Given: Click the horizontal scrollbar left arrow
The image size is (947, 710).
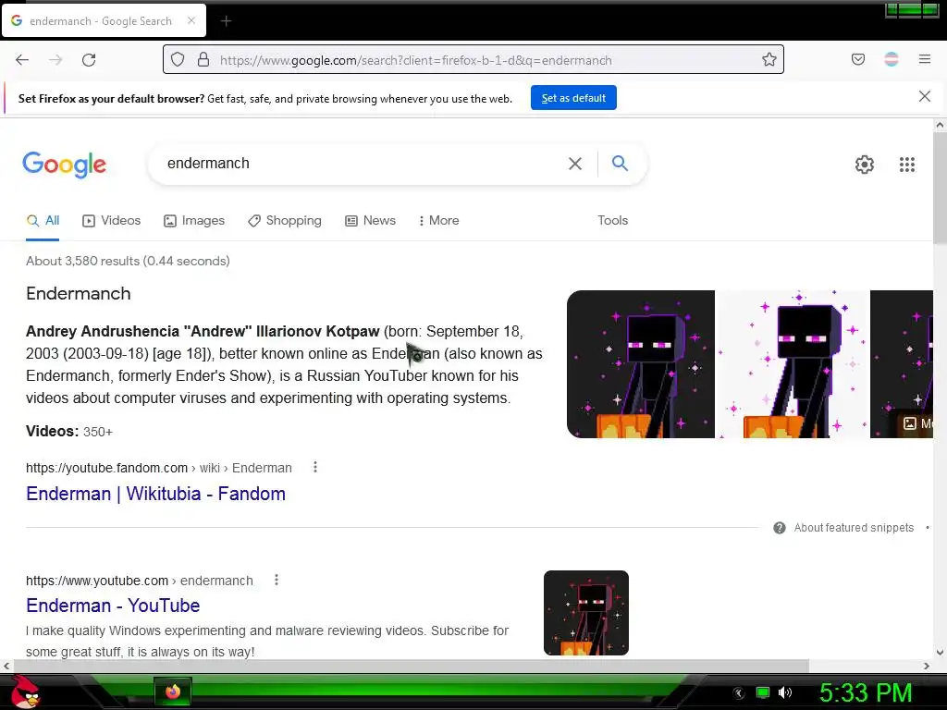Looking at the screenshot, I should pos(6,666).
